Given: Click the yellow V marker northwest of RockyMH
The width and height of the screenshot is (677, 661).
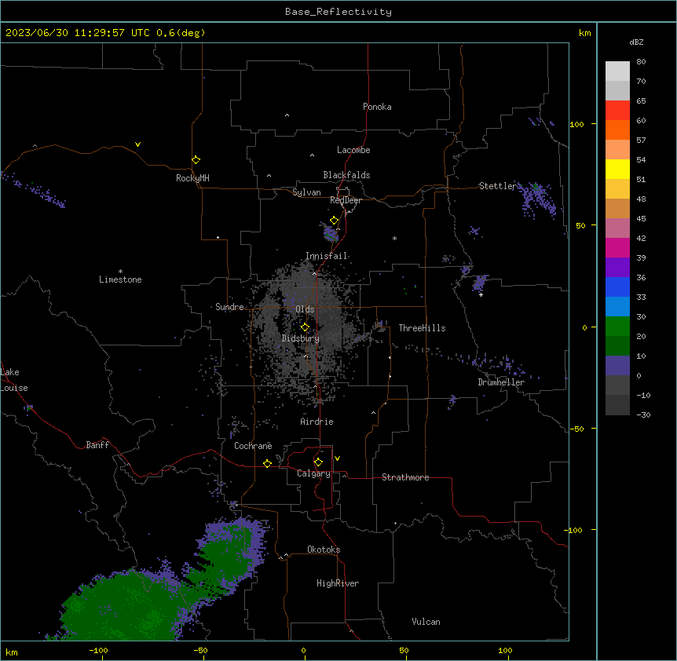Looking at the screenshot, I should tap(137, 144).
